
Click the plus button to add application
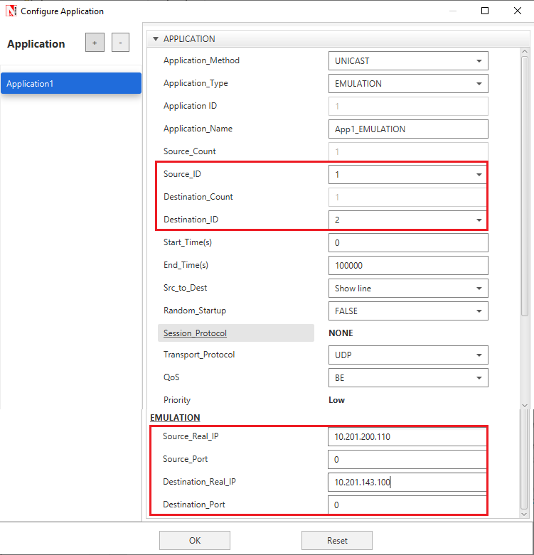[95, 43]
